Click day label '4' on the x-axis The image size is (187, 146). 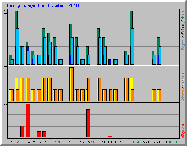click(x=28, y=142)
